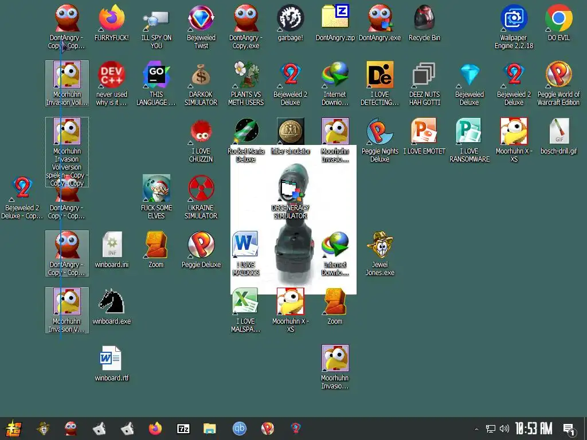Open THIS LANGUAGE GoLand shortcut
This screenshot has height=440, width=587.
[x=156, y=84]
